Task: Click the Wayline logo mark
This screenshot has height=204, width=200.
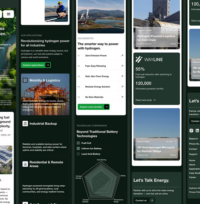Action: click(x=139, y=59)
